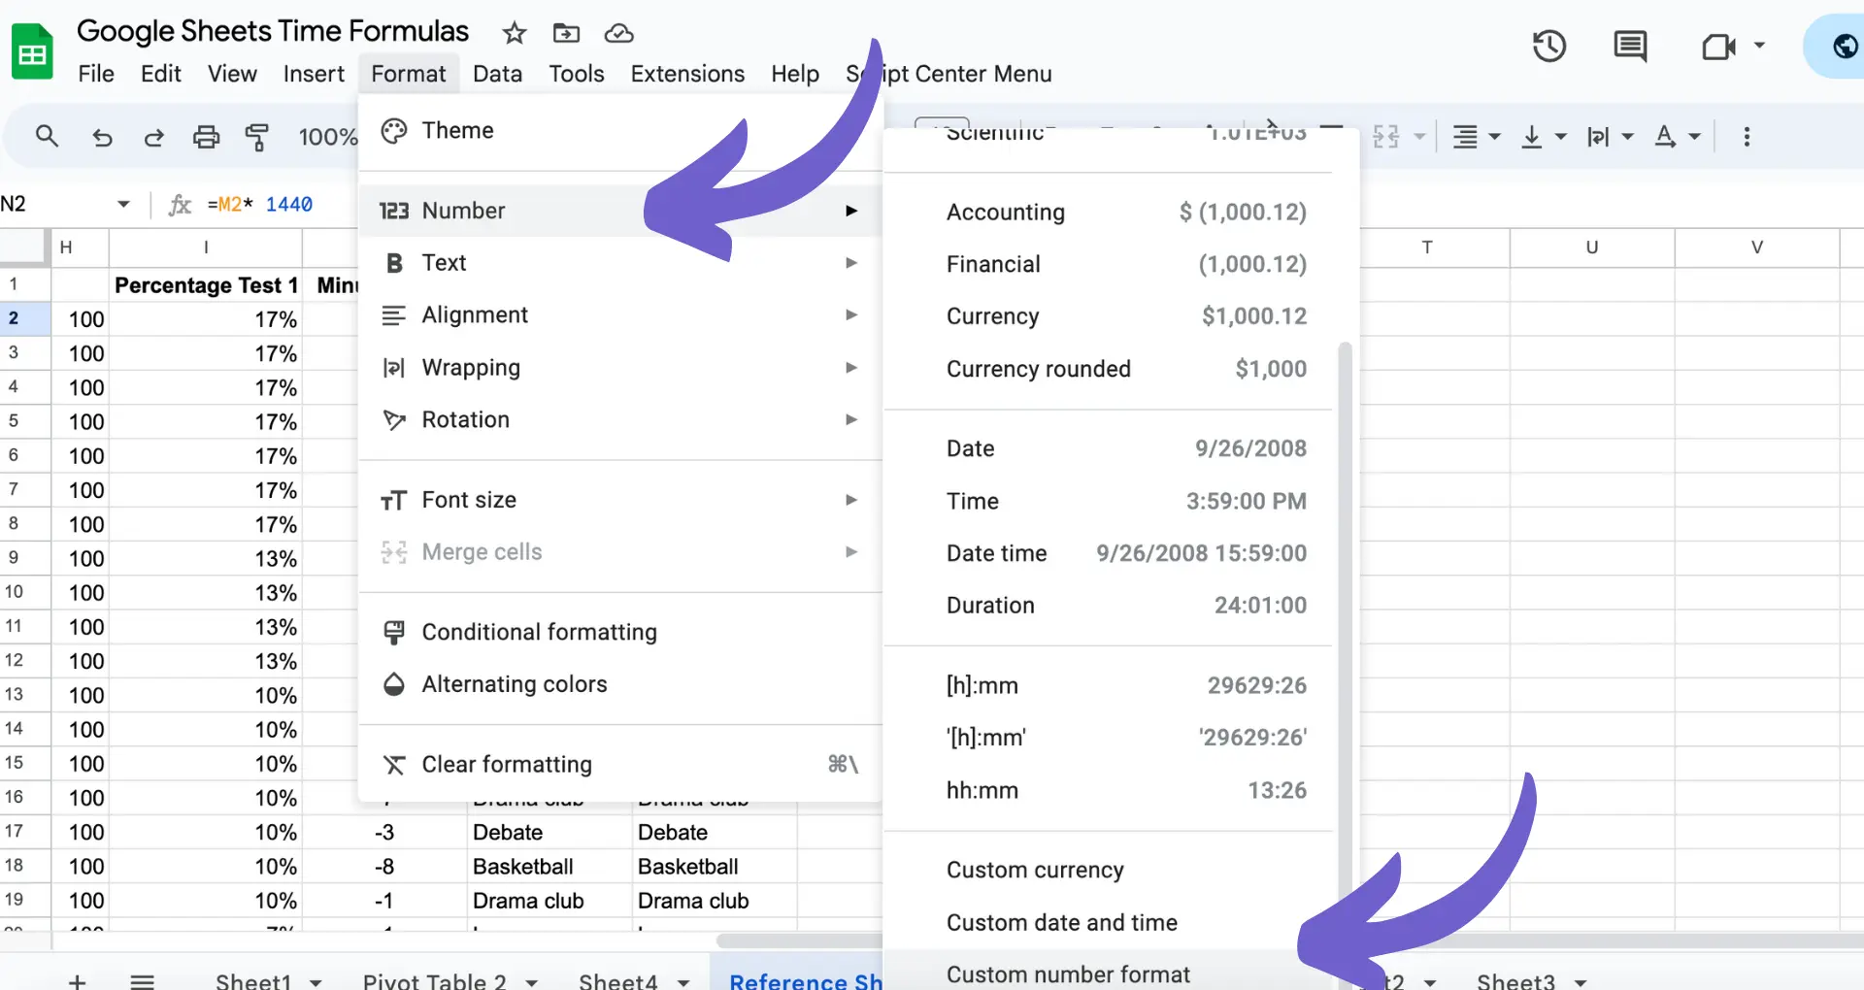Apply the hh:mm format

click(x=1111, y=790)
